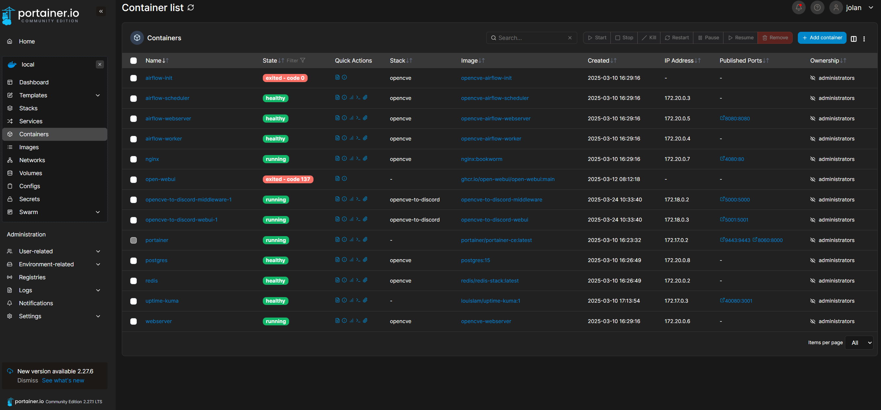Open stats for uptime-kuma container
881x410 pixels.
[x=351, y=300]
